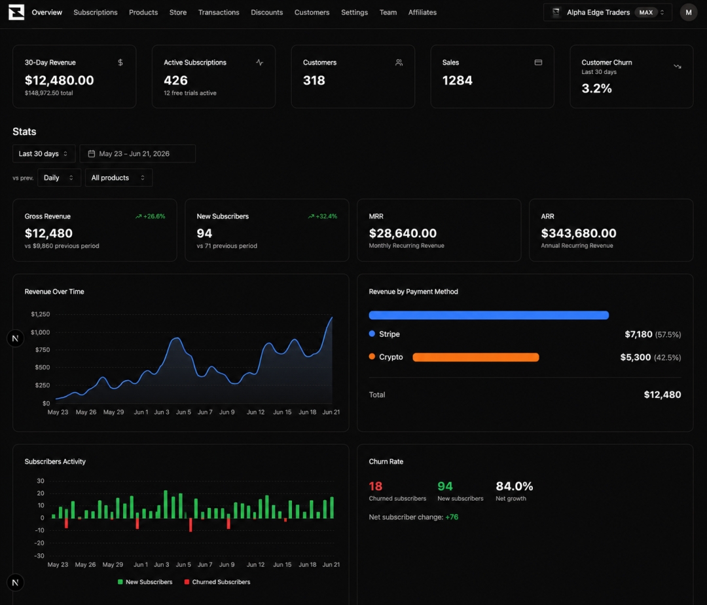This screenshot has width=707, height=605.
Task: Open the Products tab
Action: [x=143, y=12]
